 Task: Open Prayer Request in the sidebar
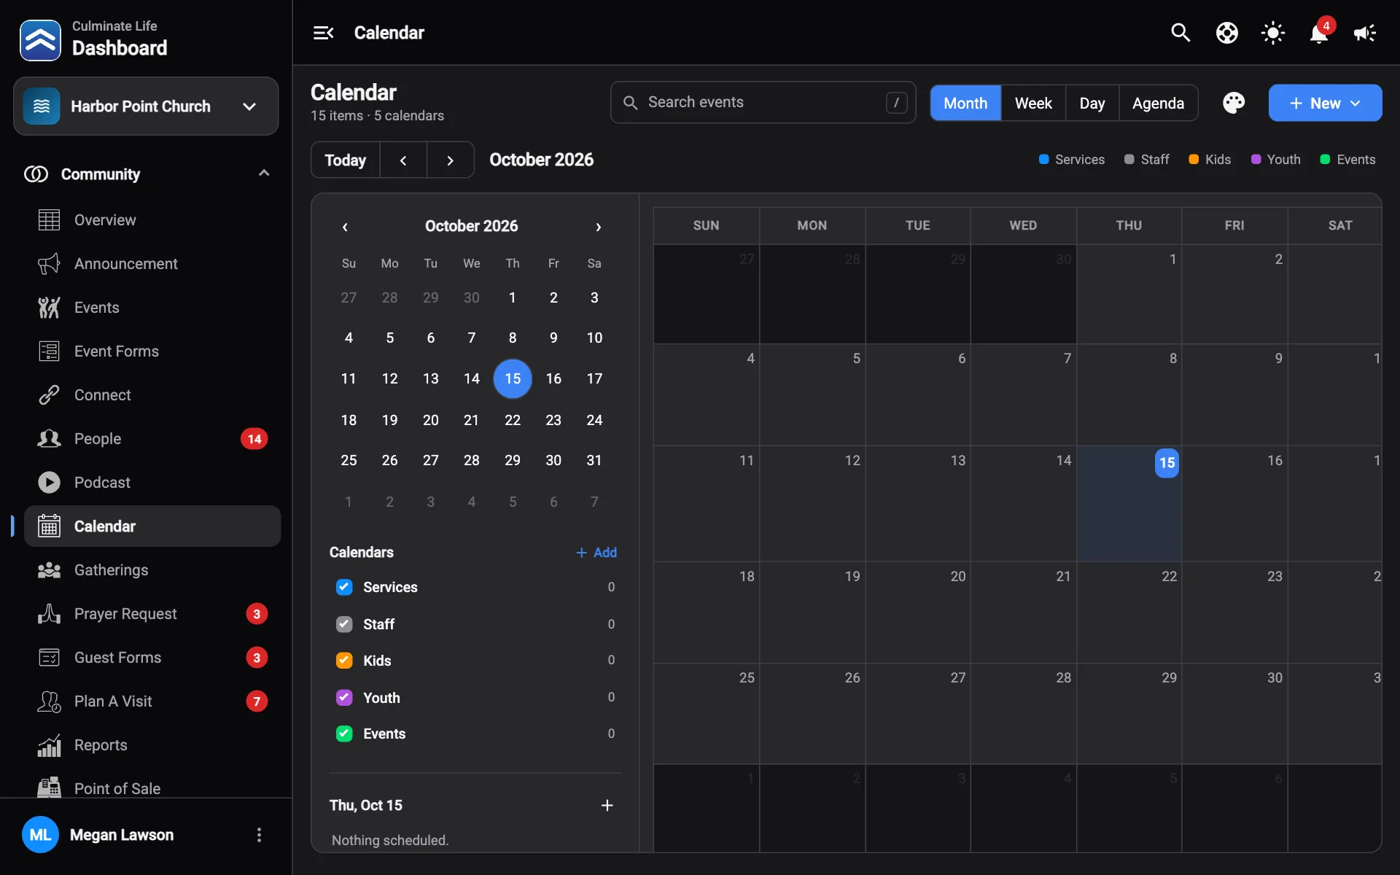click(x=152, y=613)
